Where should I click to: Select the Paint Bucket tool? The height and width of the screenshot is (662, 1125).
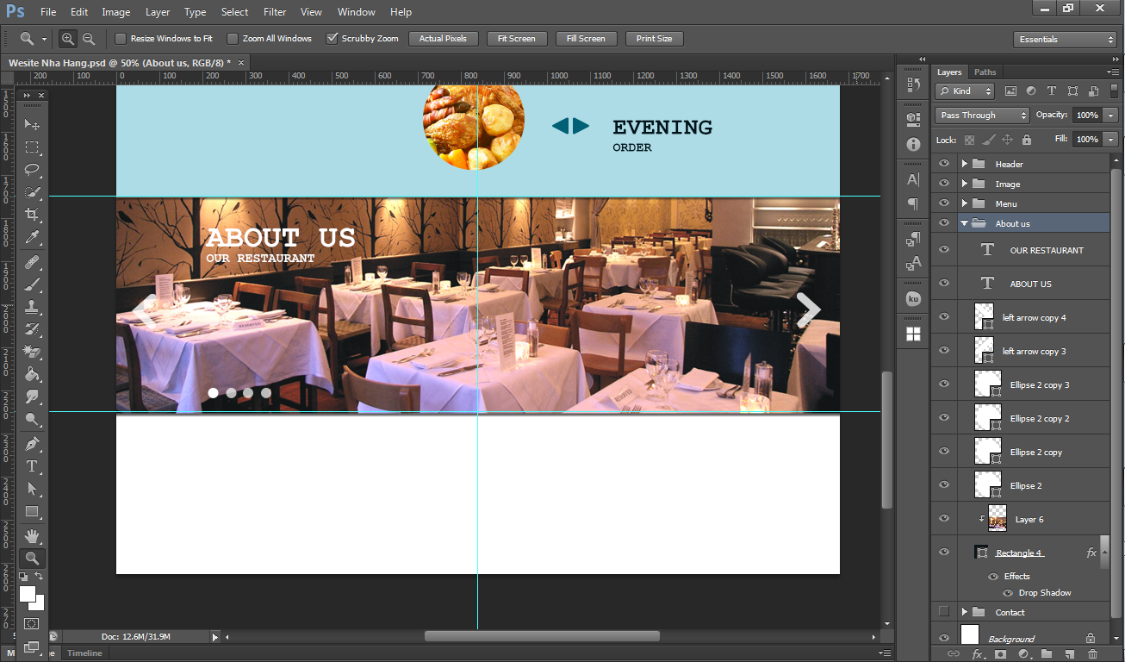click(32, 374)
